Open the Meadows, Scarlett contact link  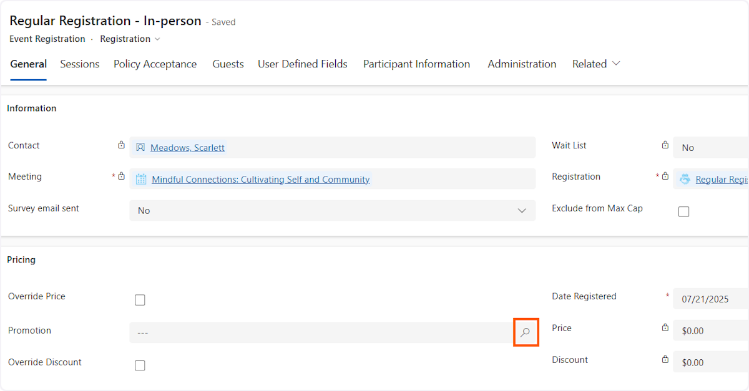187,147
